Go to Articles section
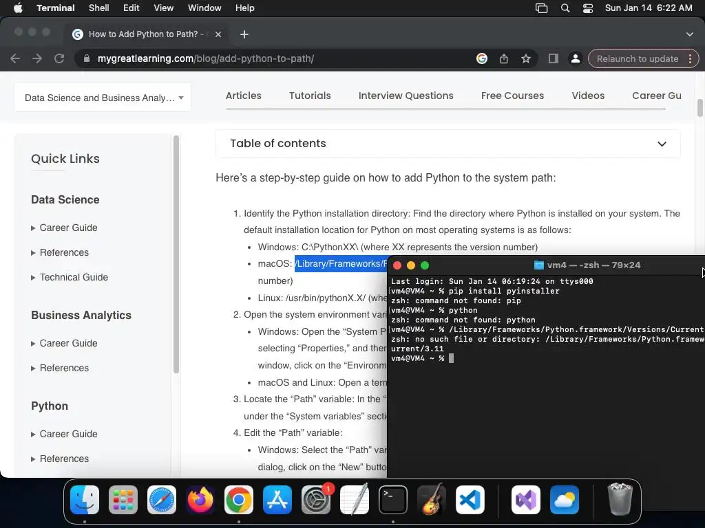Image resolution: width=705 pixels, height=528 pixels. (244, 96)
